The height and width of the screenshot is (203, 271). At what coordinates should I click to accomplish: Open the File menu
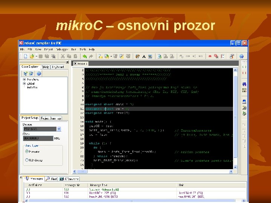coord(22,50)
